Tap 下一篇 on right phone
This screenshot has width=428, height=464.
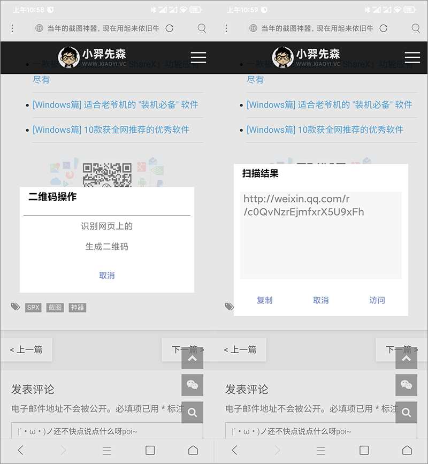tap(401, 350)
